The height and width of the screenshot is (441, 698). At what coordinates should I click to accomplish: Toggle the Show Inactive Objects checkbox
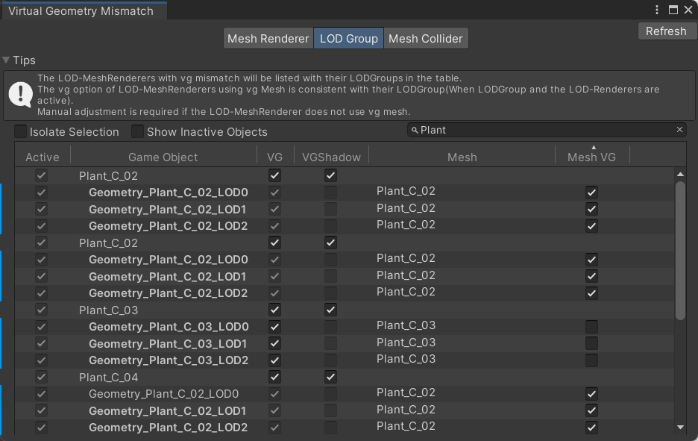[138, 132]
